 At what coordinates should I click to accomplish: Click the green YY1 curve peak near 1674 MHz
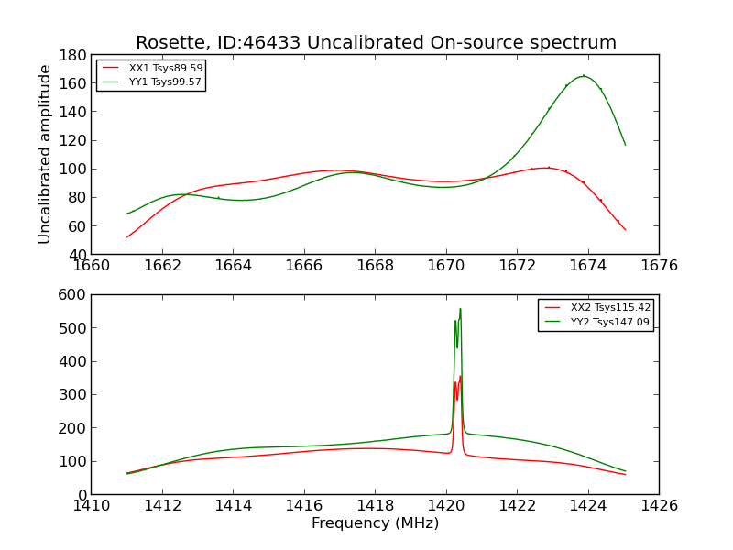584,76
